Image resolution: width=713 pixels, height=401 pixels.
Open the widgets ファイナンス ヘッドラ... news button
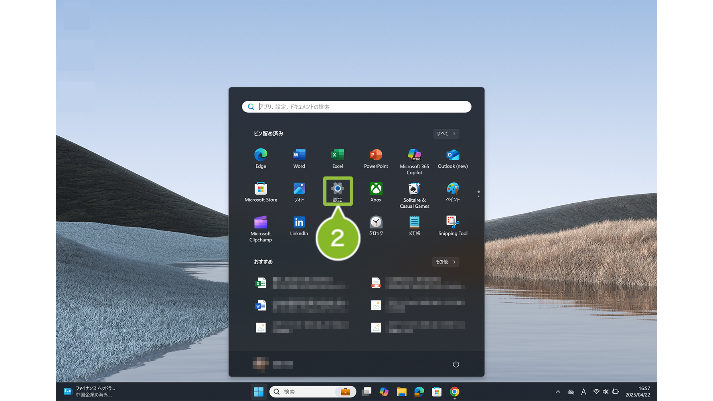point(90,392)
